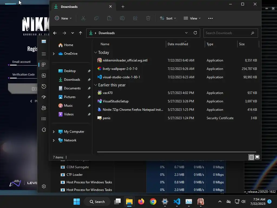Open Task Manager App history icon
Image resolution: width=277 pixels, height=208 pixels.
[x=44, y=86]
